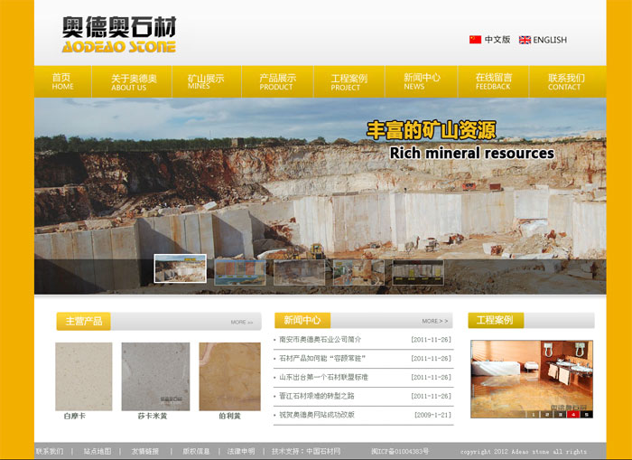Select 联系我们 CONTACT in navigation
Image resolution: width=632 pixels, height=460 pixels.
(x=565, y=81)
